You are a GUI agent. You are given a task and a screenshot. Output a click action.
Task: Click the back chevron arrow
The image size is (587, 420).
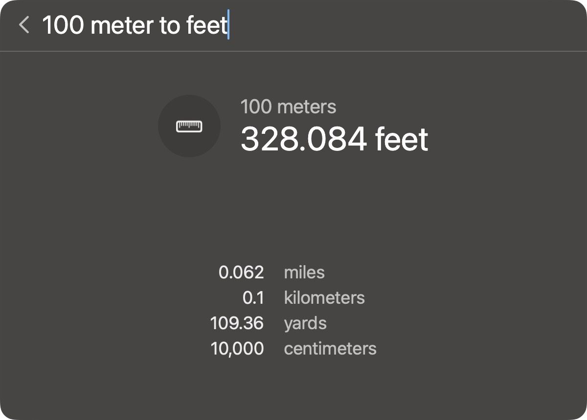[x=23, y=25]
